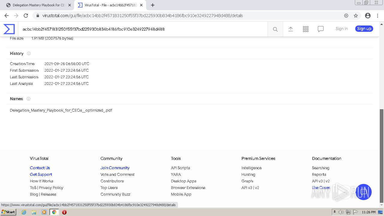Open Privacy Policy link
This screenshot has height=216, width=384.
(51, 188)
